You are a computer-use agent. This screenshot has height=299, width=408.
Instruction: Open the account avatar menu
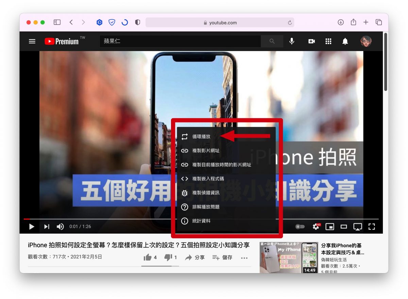tap(366, 41)
